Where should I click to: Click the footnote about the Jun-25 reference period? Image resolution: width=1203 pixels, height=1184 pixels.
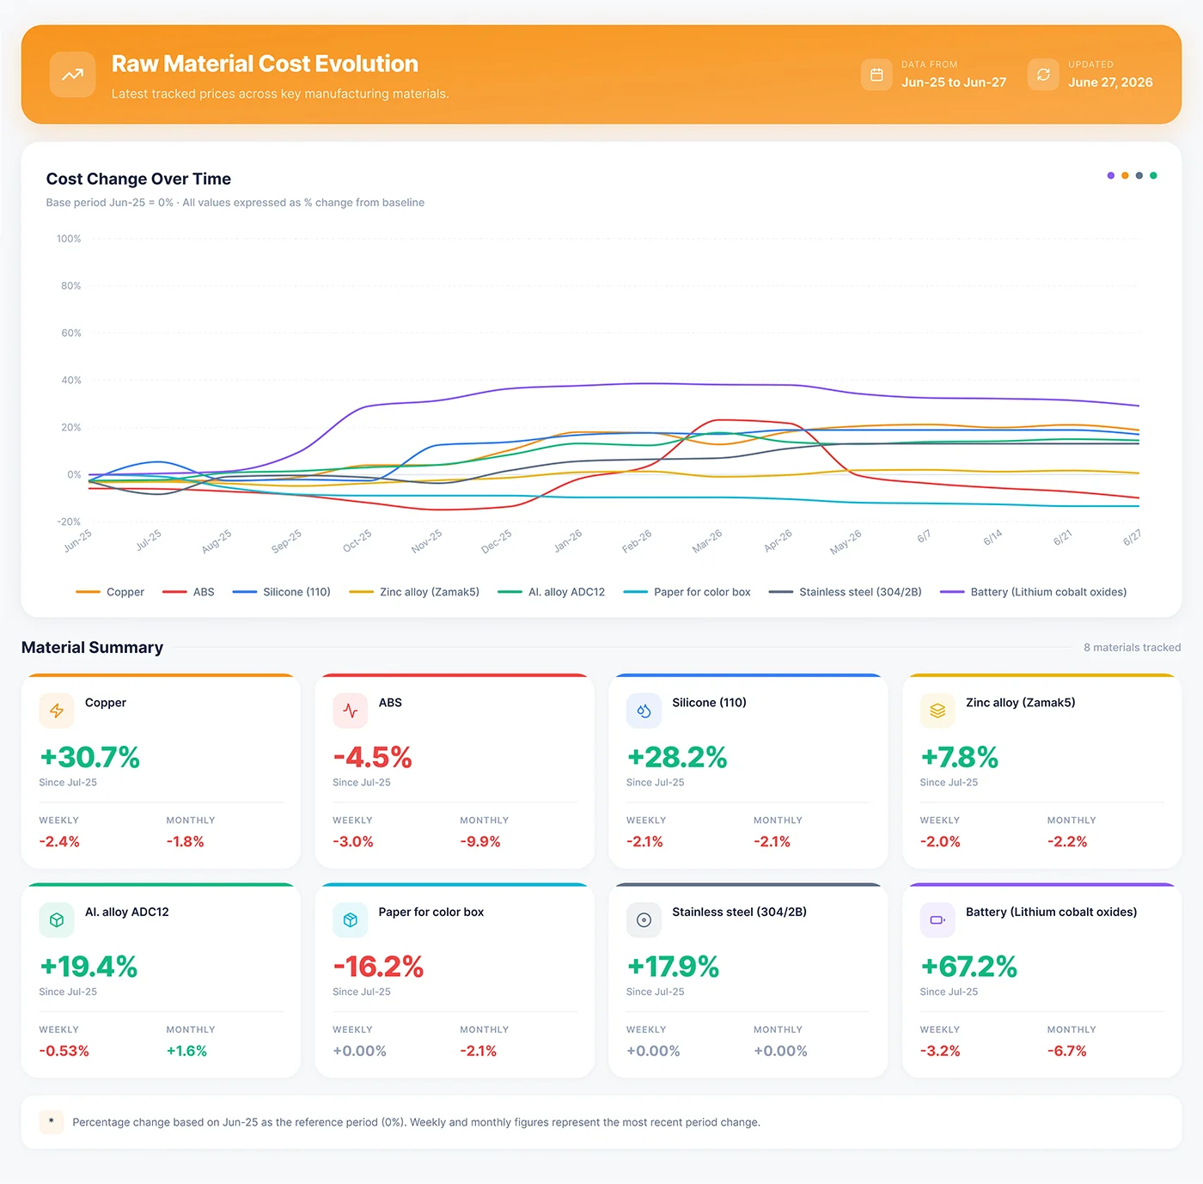click(x=417, y=1122)
